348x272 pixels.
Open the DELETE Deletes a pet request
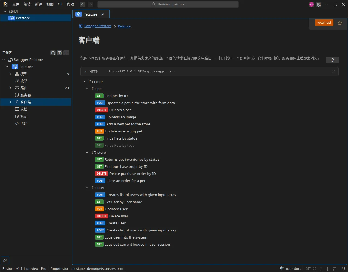pos(113,110)
